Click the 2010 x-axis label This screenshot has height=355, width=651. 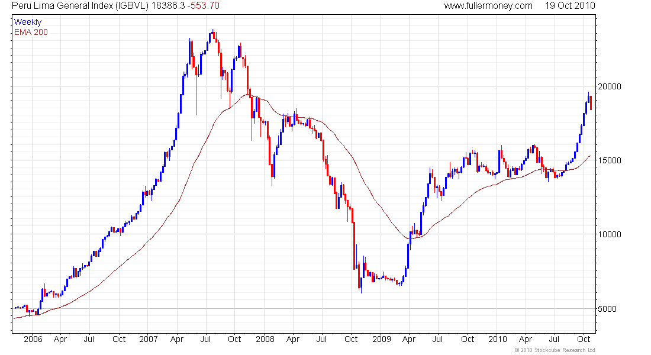497,339
